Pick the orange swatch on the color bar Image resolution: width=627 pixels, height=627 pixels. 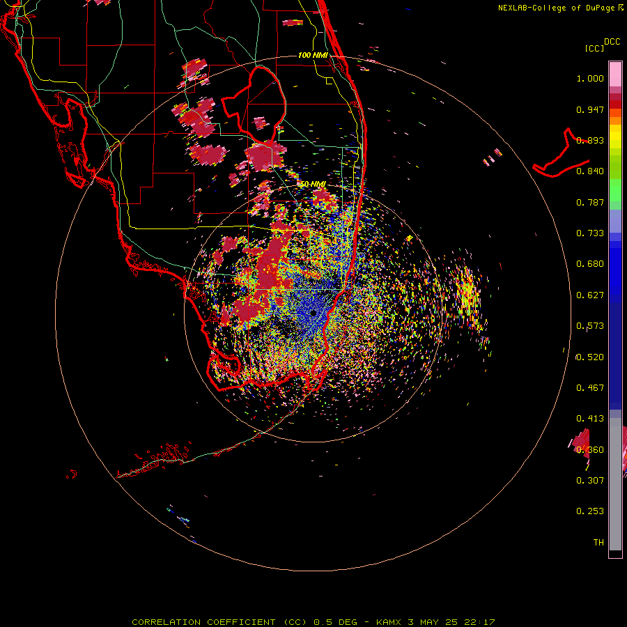(x=615, y=121)
